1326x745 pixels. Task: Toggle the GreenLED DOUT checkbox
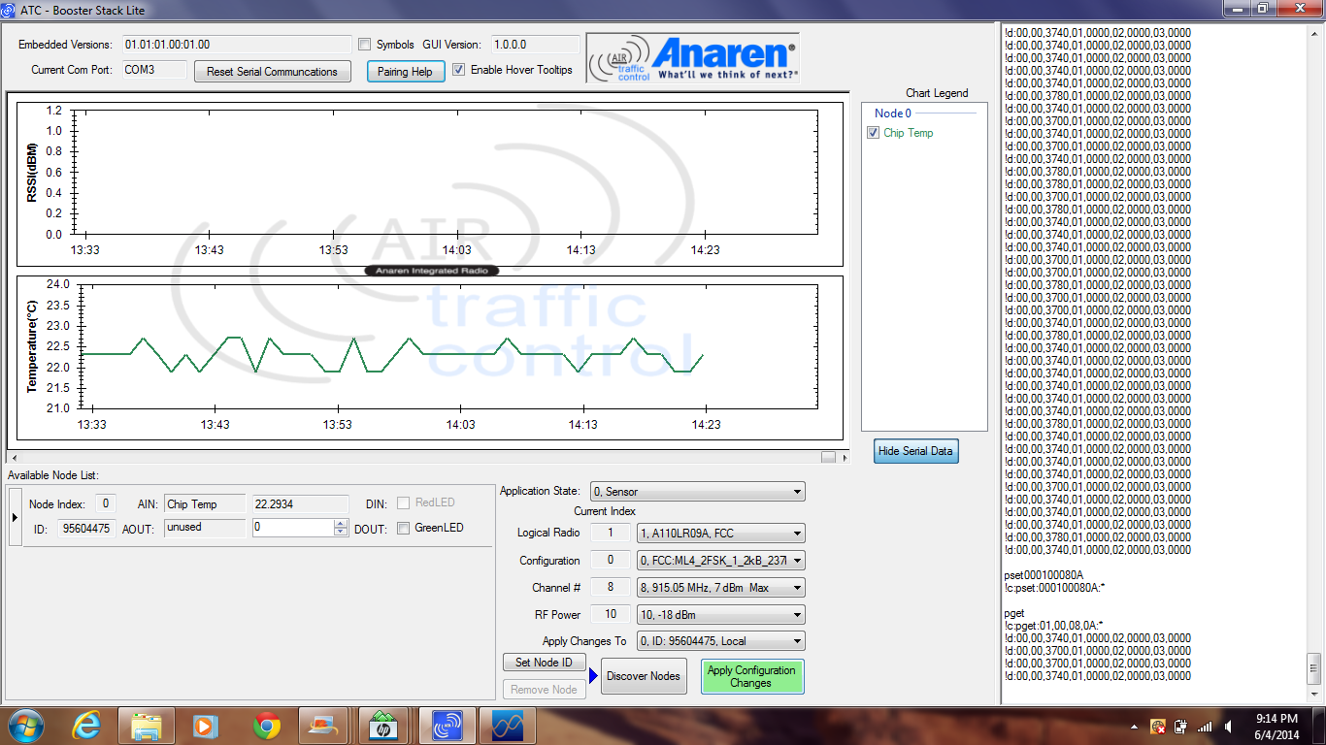tap(403, 529)
